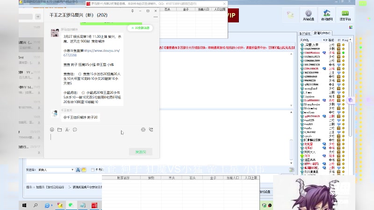The width and height of the screenshot is (374, 210).
Task: Open taskbar search magnifier
Action: click(36, 205)
